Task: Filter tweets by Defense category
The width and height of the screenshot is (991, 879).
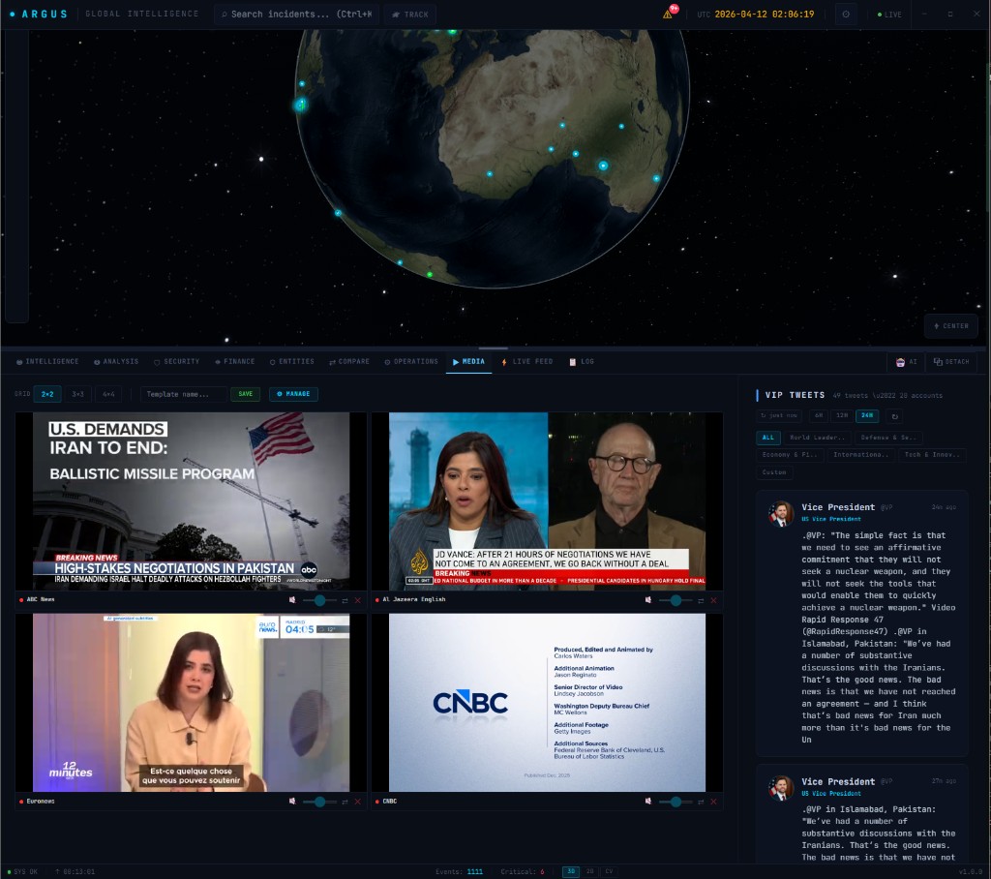Action: pos(888,438)
